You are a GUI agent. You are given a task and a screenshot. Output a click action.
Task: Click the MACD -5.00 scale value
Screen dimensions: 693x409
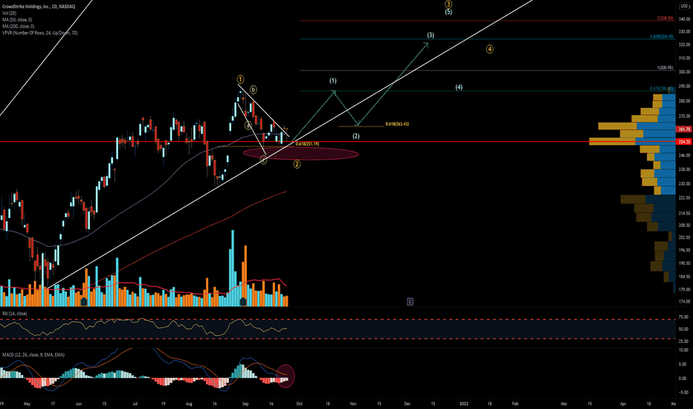tap(683, 392)
